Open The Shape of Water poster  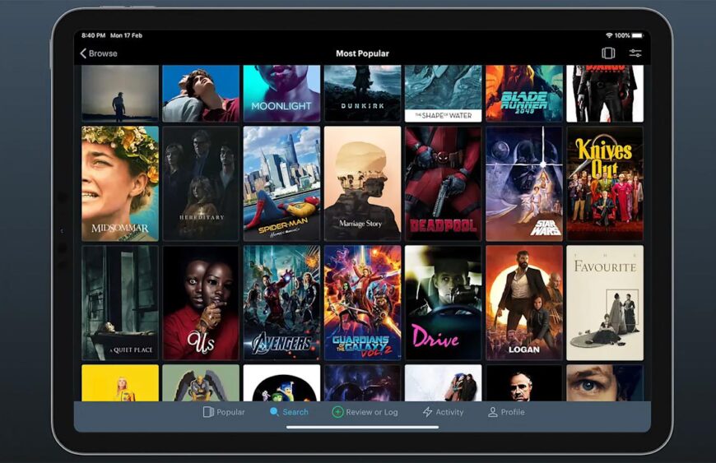[x=444, y=93]
